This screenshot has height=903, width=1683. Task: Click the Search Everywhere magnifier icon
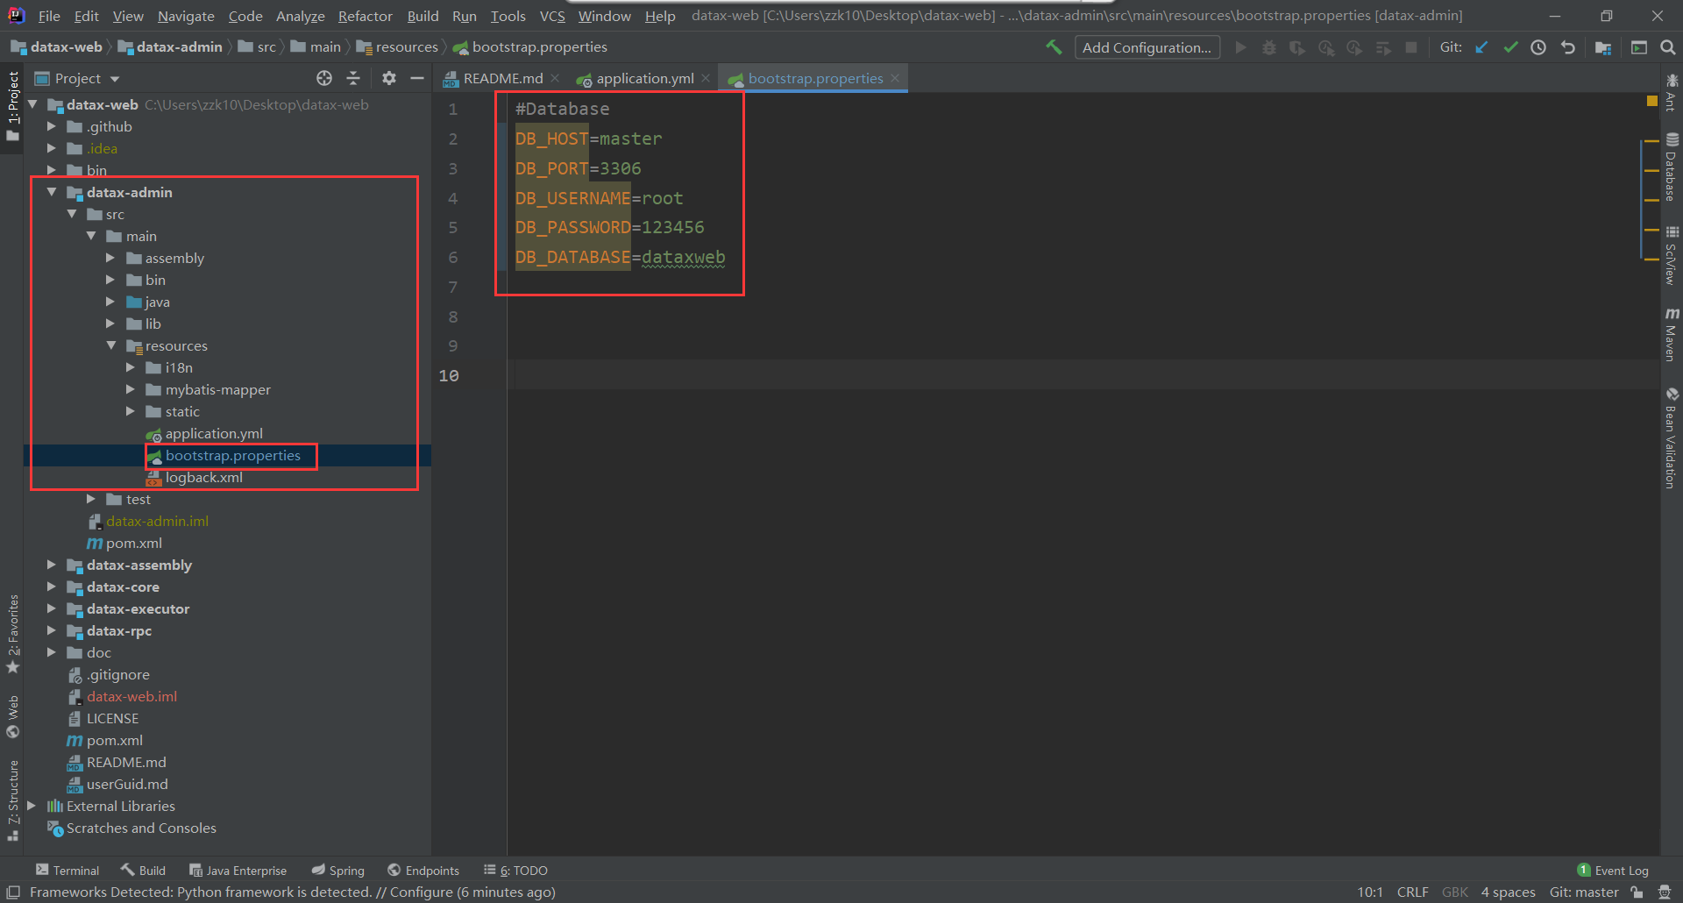pyautogui.click(x=1667, y=47)
